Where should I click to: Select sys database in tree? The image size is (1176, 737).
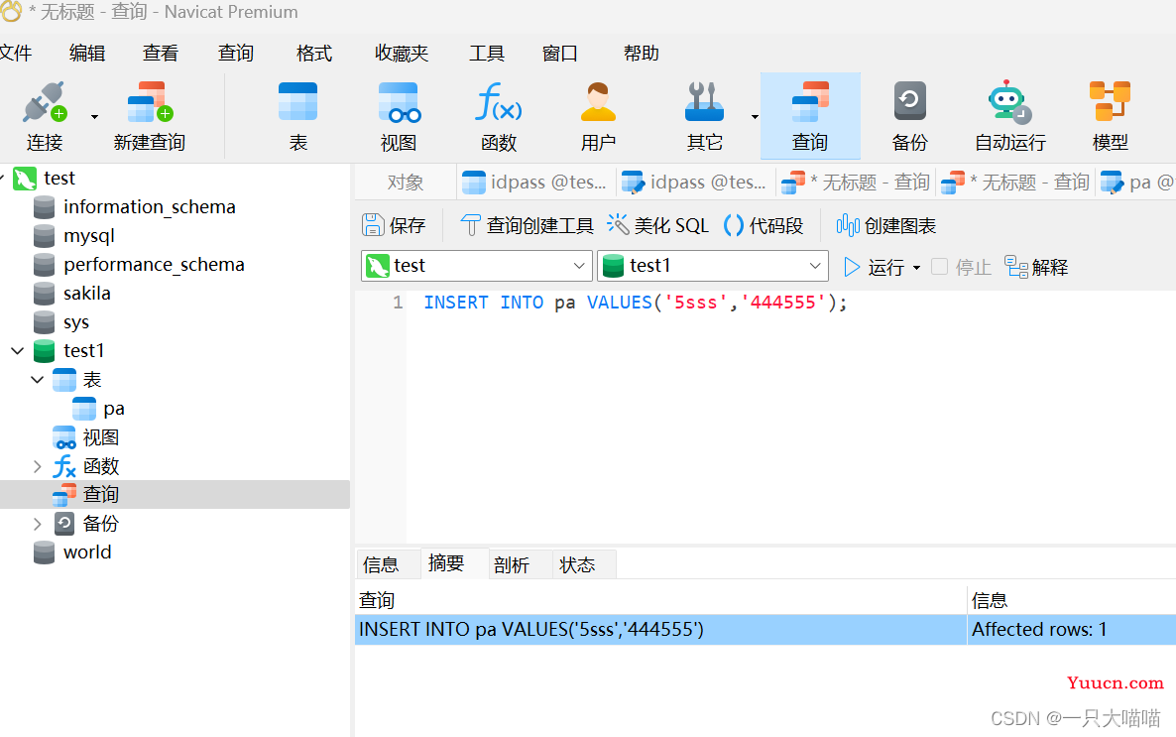[x=76, y=322]
